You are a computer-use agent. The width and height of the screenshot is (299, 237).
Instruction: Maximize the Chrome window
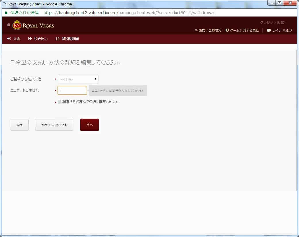(x=279, y=3)
